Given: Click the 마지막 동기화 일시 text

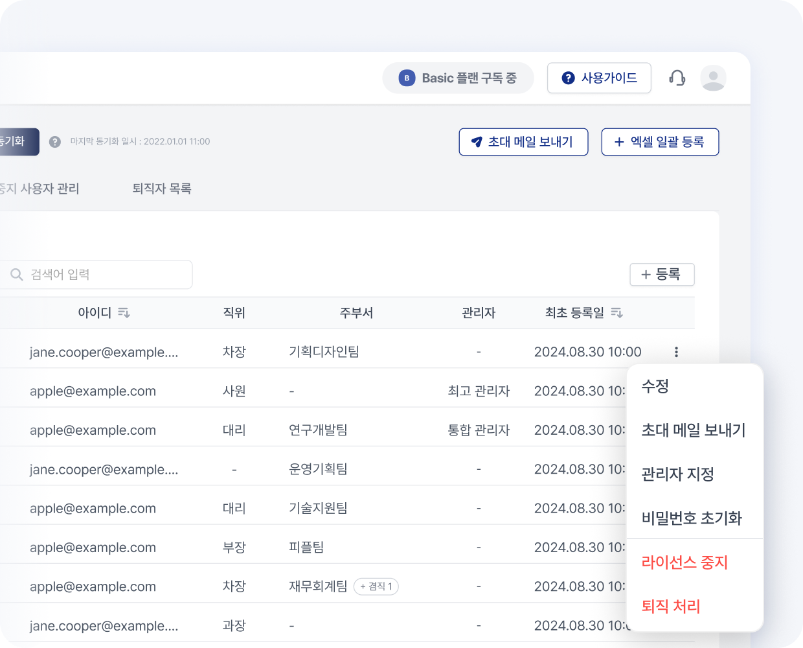Looking at the screenshot, I should [140, 142].
